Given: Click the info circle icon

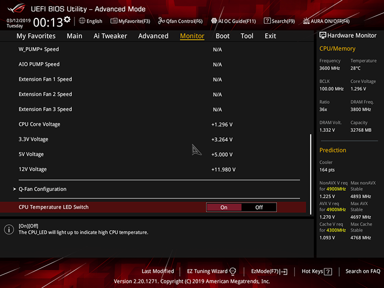Looking at the screenshot, I should click(x=9, y=230).
